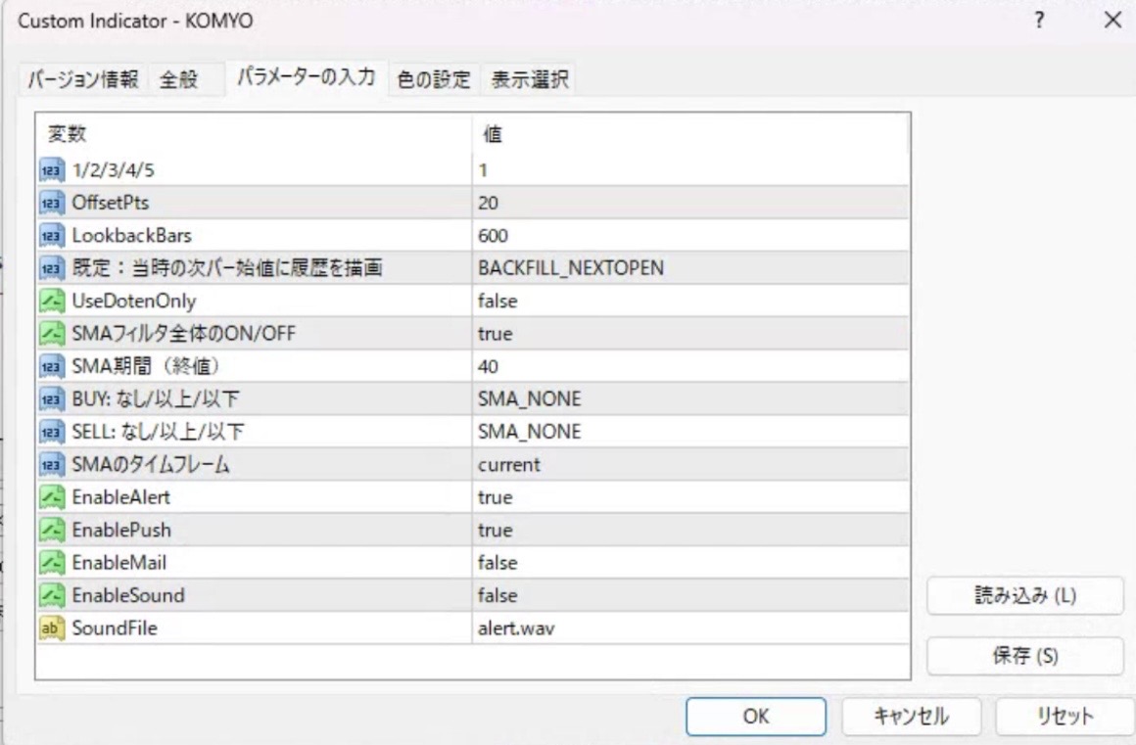Select the EnableMail variable name
This screenshot has width=1136, height=745.
[118, 563]
